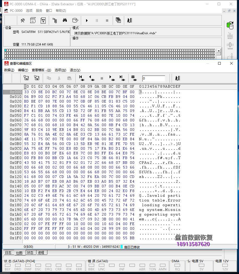Open the 编辑(Y) menu in sector editor

(22, 70)
